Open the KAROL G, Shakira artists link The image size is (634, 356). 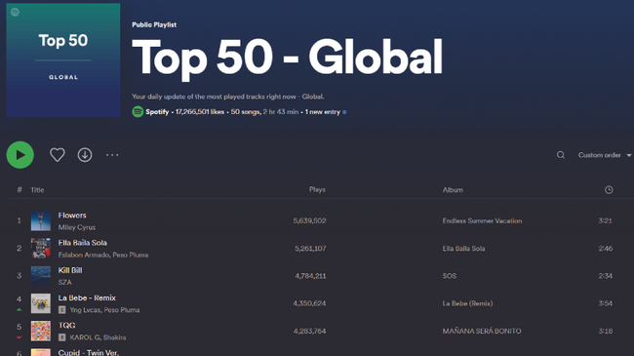pyautogui.click(x=98, y=337)
